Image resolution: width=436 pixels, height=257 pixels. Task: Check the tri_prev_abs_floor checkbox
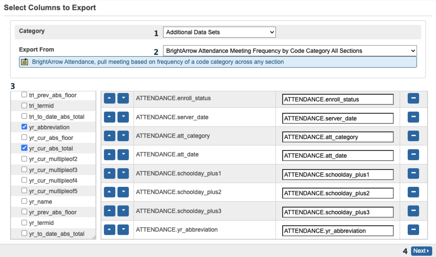pos(24,95)
